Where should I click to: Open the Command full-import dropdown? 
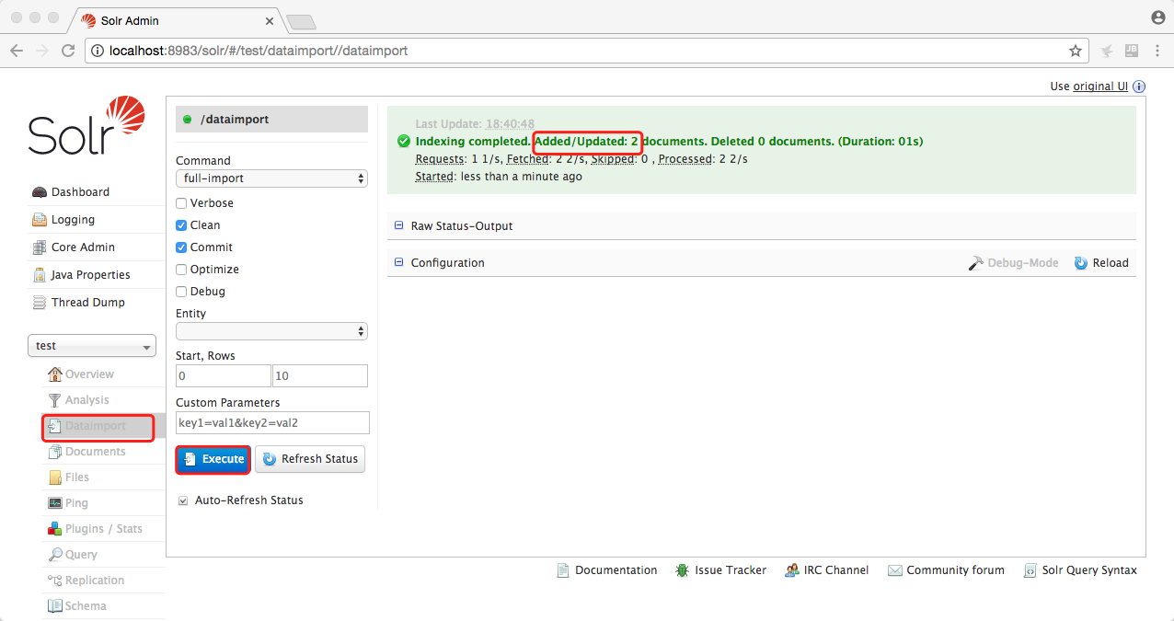(x=271, y=178)
